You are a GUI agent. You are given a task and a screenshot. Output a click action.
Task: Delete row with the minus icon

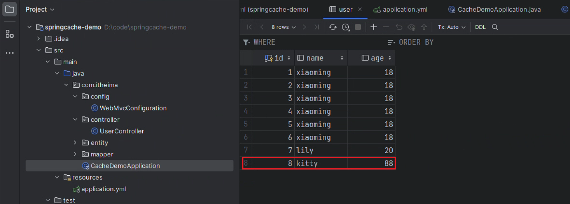[x=386, y=27]
